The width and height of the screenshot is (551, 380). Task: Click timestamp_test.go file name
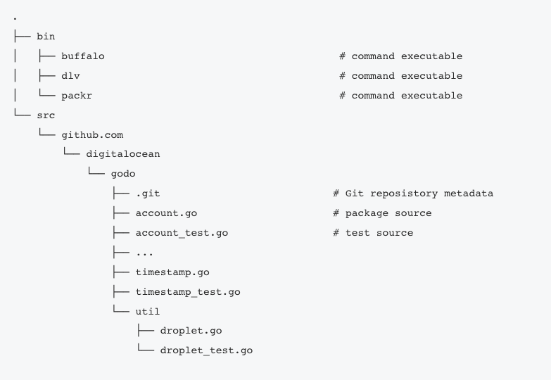tap(188, 292)
